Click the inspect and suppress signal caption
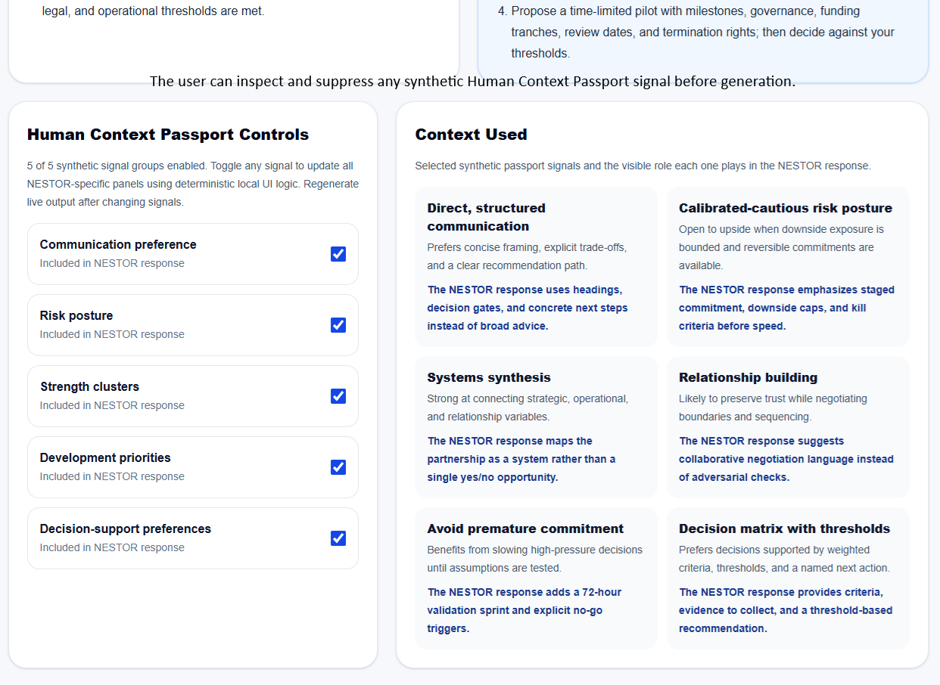This screenshot has width=940, height=685. tap(472, 81)
